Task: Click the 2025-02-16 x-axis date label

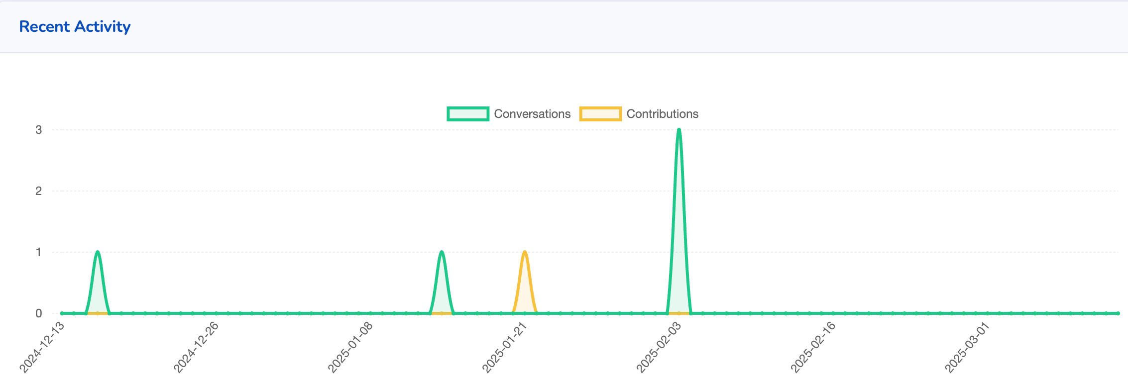Action: coord(813,346)
